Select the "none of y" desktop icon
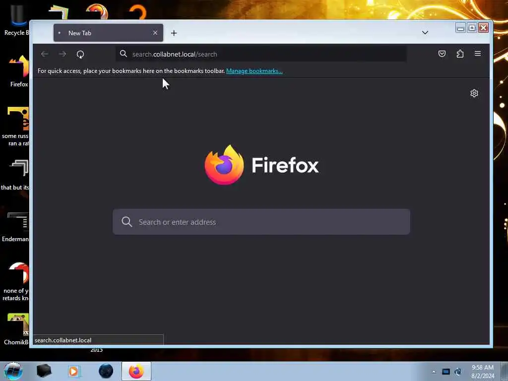The width and height of the screenshot is (508, 381). click(15, 282)
